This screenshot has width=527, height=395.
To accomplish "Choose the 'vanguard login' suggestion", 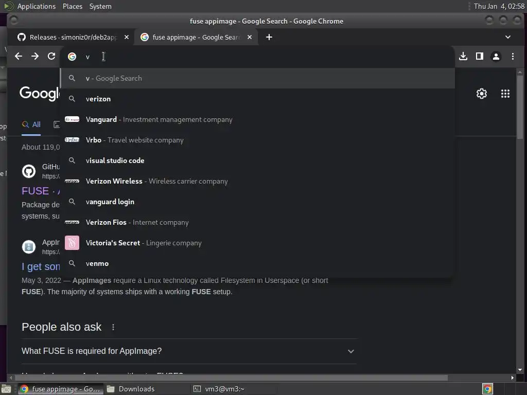I will [257, 202].
